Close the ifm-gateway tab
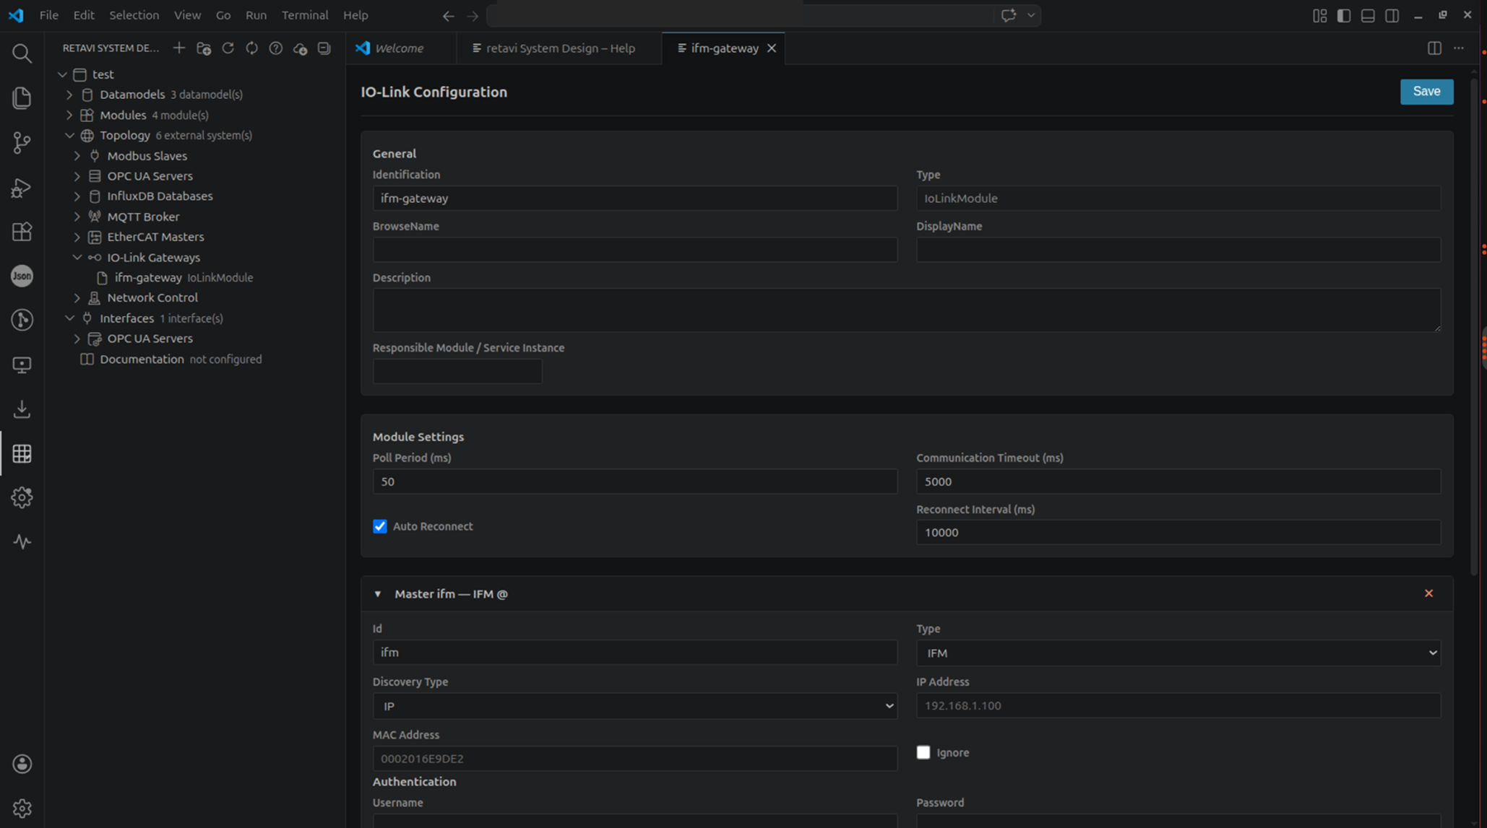This screenshot has width=1487, height=828. pyautogui.click(x=772, y=48)
